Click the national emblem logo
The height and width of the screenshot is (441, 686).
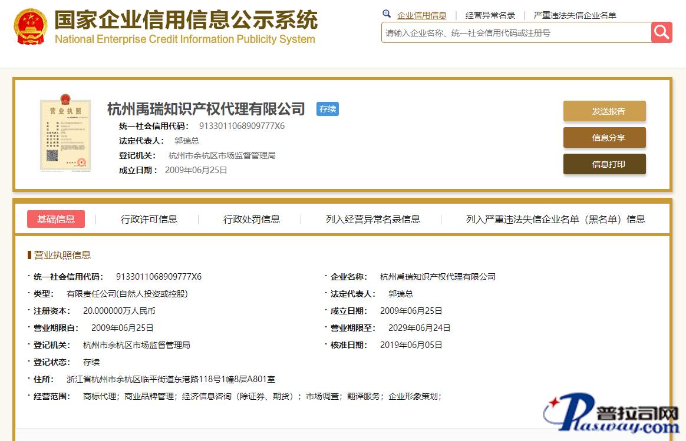point(30,27)
